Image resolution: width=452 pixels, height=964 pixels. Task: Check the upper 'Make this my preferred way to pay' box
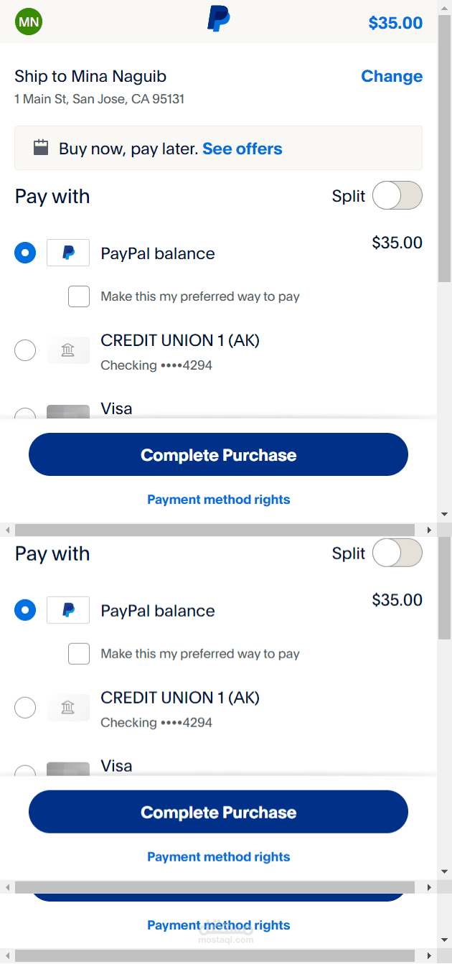tap(79, 296)
